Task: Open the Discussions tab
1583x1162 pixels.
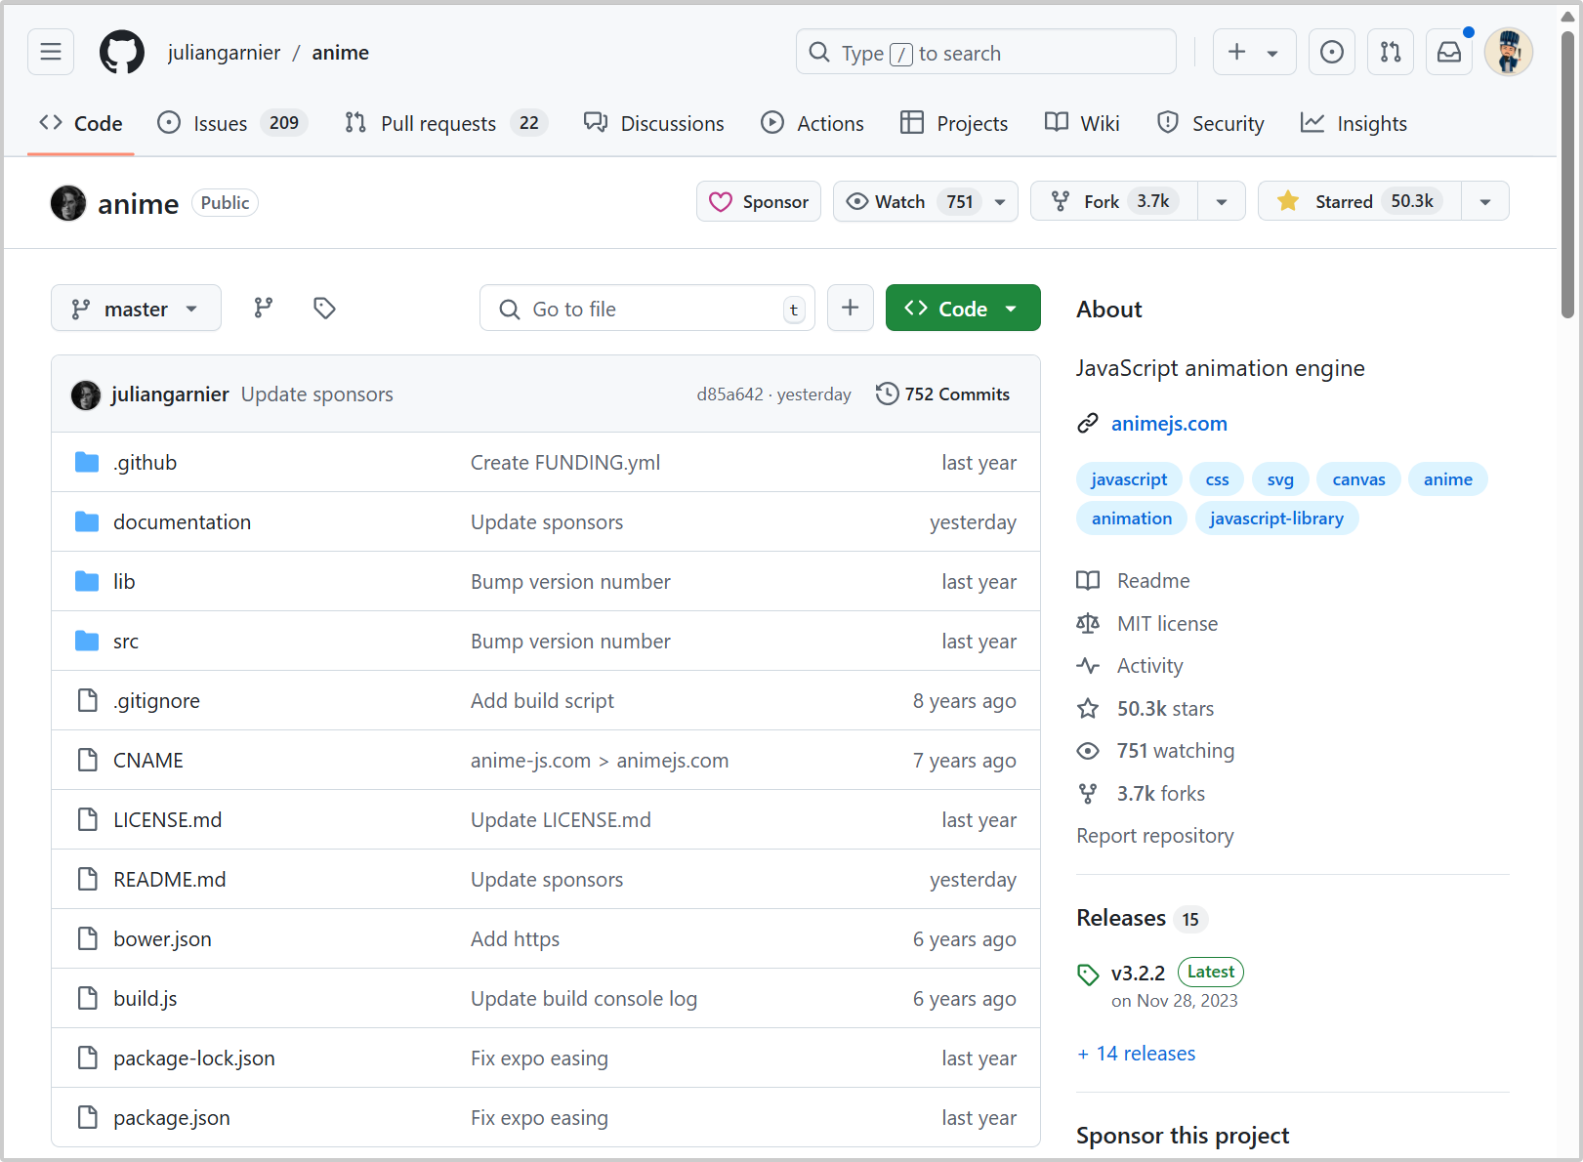Action: pos(653,124)
